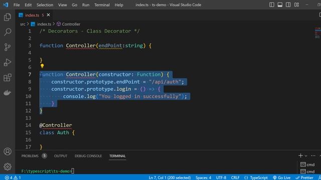Click the editor minimap
This screenshot has width=321, height=180.
point(317,32)
